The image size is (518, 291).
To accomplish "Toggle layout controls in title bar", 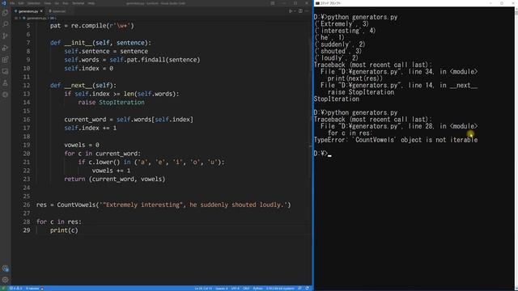I will coord(273,3).
